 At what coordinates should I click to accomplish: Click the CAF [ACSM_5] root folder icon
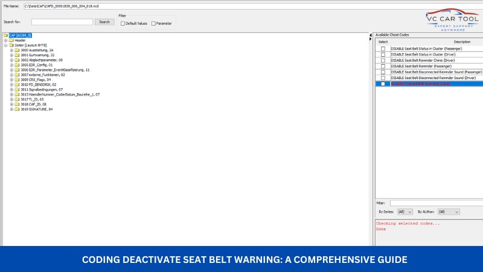pyautogui.click(x=5, y=35)
